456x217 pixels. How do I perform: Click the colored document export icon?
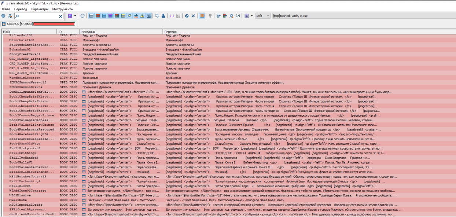click(225, 16)
